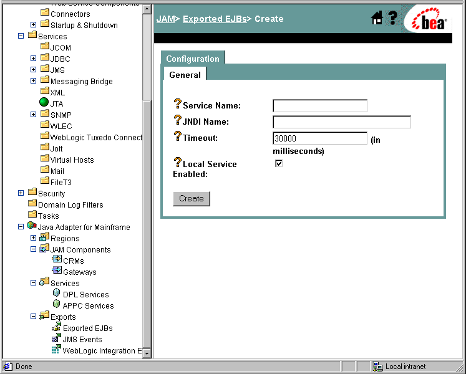The width and height of the screenshot is (466, 374).
Task: Follow the Exported EJBs breadcrumb link
Action: coord(215,19)
